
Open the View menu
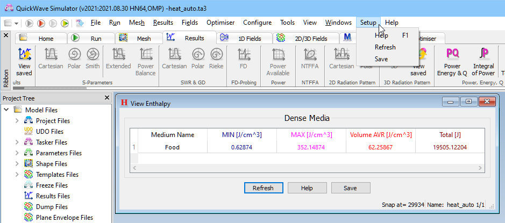coord(310,23)
